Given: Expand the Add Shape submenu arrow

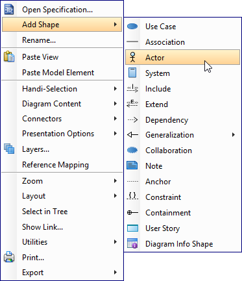Looking at the screenshot, I should tap(115, 25).
